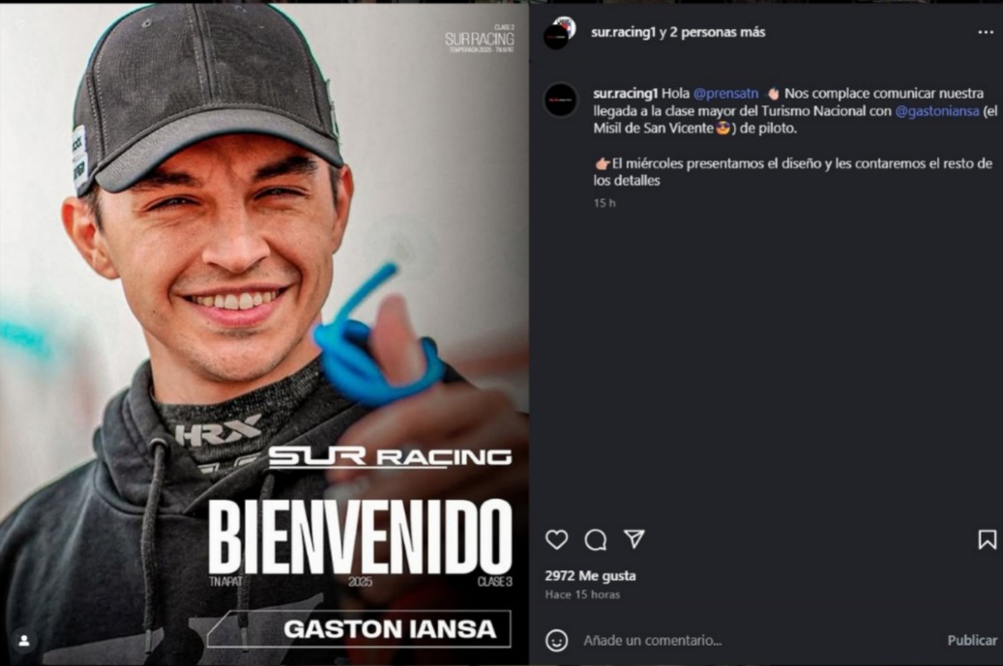Image resolution: width=1003 pixels, height=666 pixels.
Task: Like the post with the heart icon
Action: tap(556, 539)
